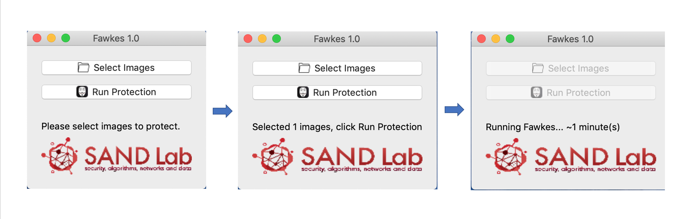Click mask icon in "Selected 1 images" window

(303, 92)
